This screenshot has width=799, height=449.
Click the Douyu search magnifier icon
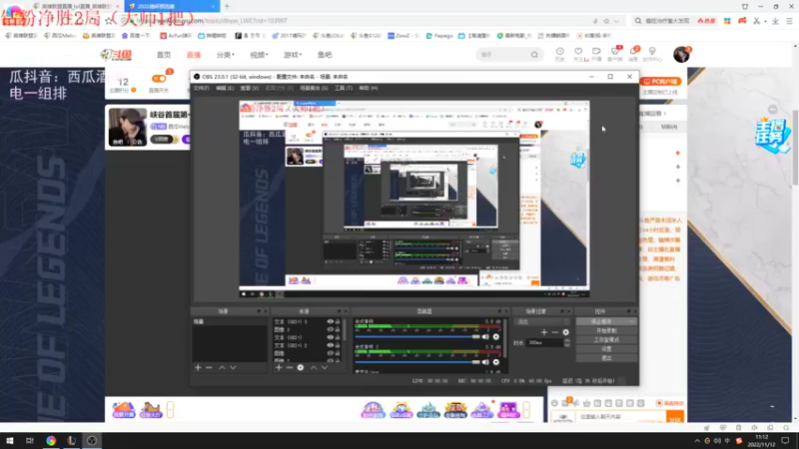coord(534,55)
